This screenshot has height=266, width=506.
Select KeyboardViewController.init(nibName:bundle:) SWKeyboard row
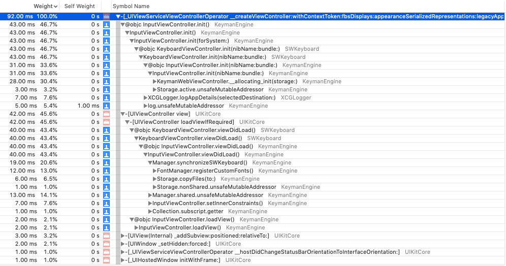[x=253, y=57]
